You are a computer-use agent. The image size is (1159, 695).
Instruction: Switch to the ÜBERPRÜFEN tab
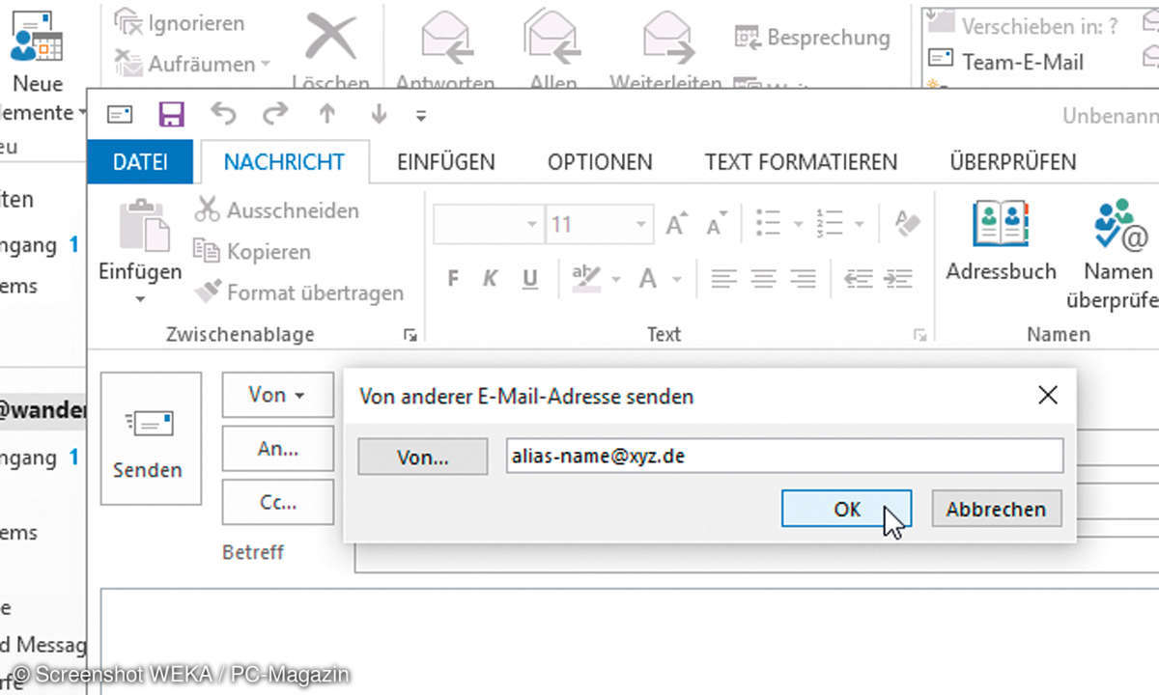click(1013, 162)
